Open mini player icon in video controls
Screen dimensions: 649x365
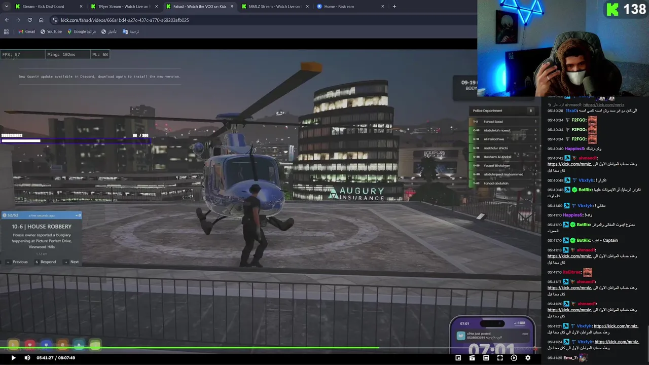[458, 358]
